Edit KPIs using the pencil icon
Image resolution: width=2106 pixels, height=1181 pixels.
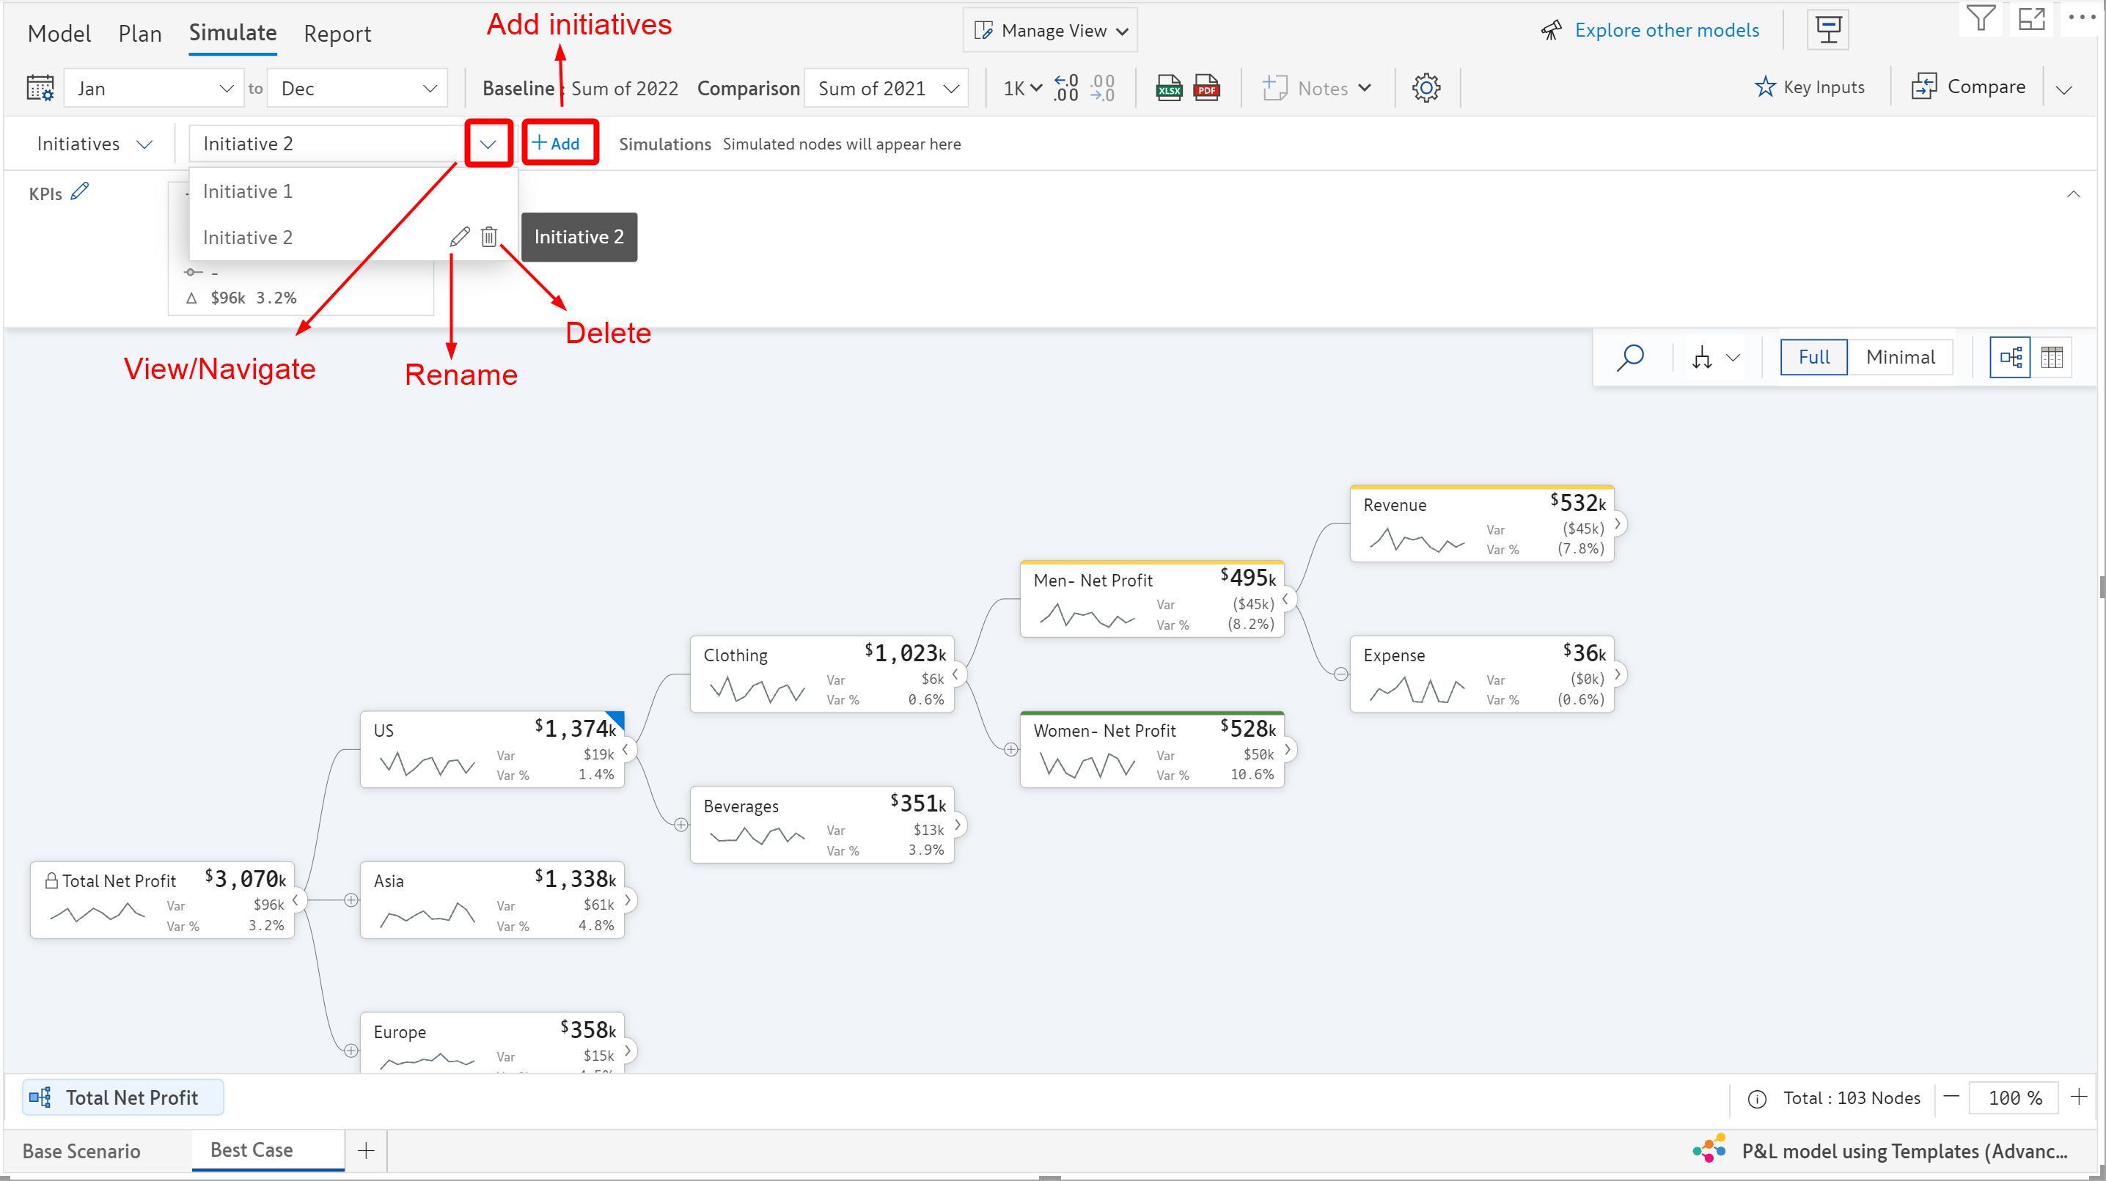pyautogui.click(x=80, y=191)
